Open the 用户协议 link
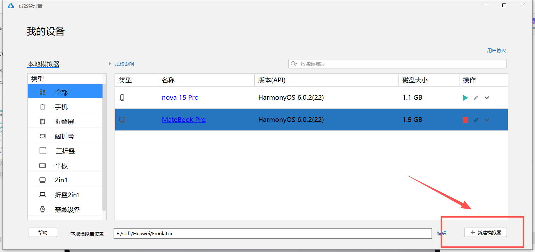 (x=497, y=51)
